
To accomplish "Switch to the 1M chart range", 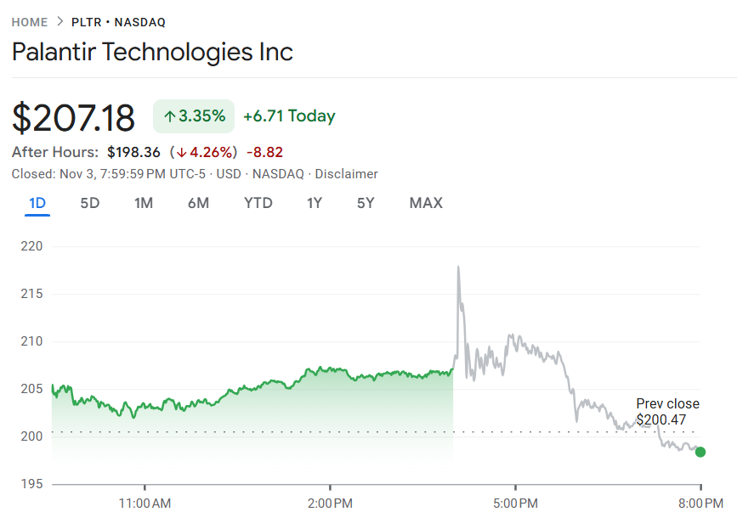I will pyautogui.click(x=144, y=203).
